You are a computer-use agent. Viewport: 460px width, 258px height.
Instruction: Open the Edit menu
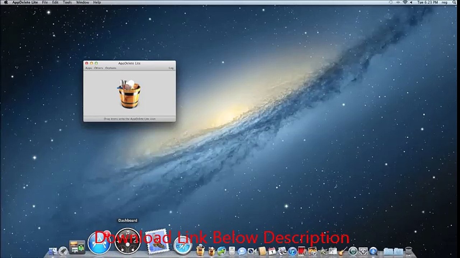55,3
